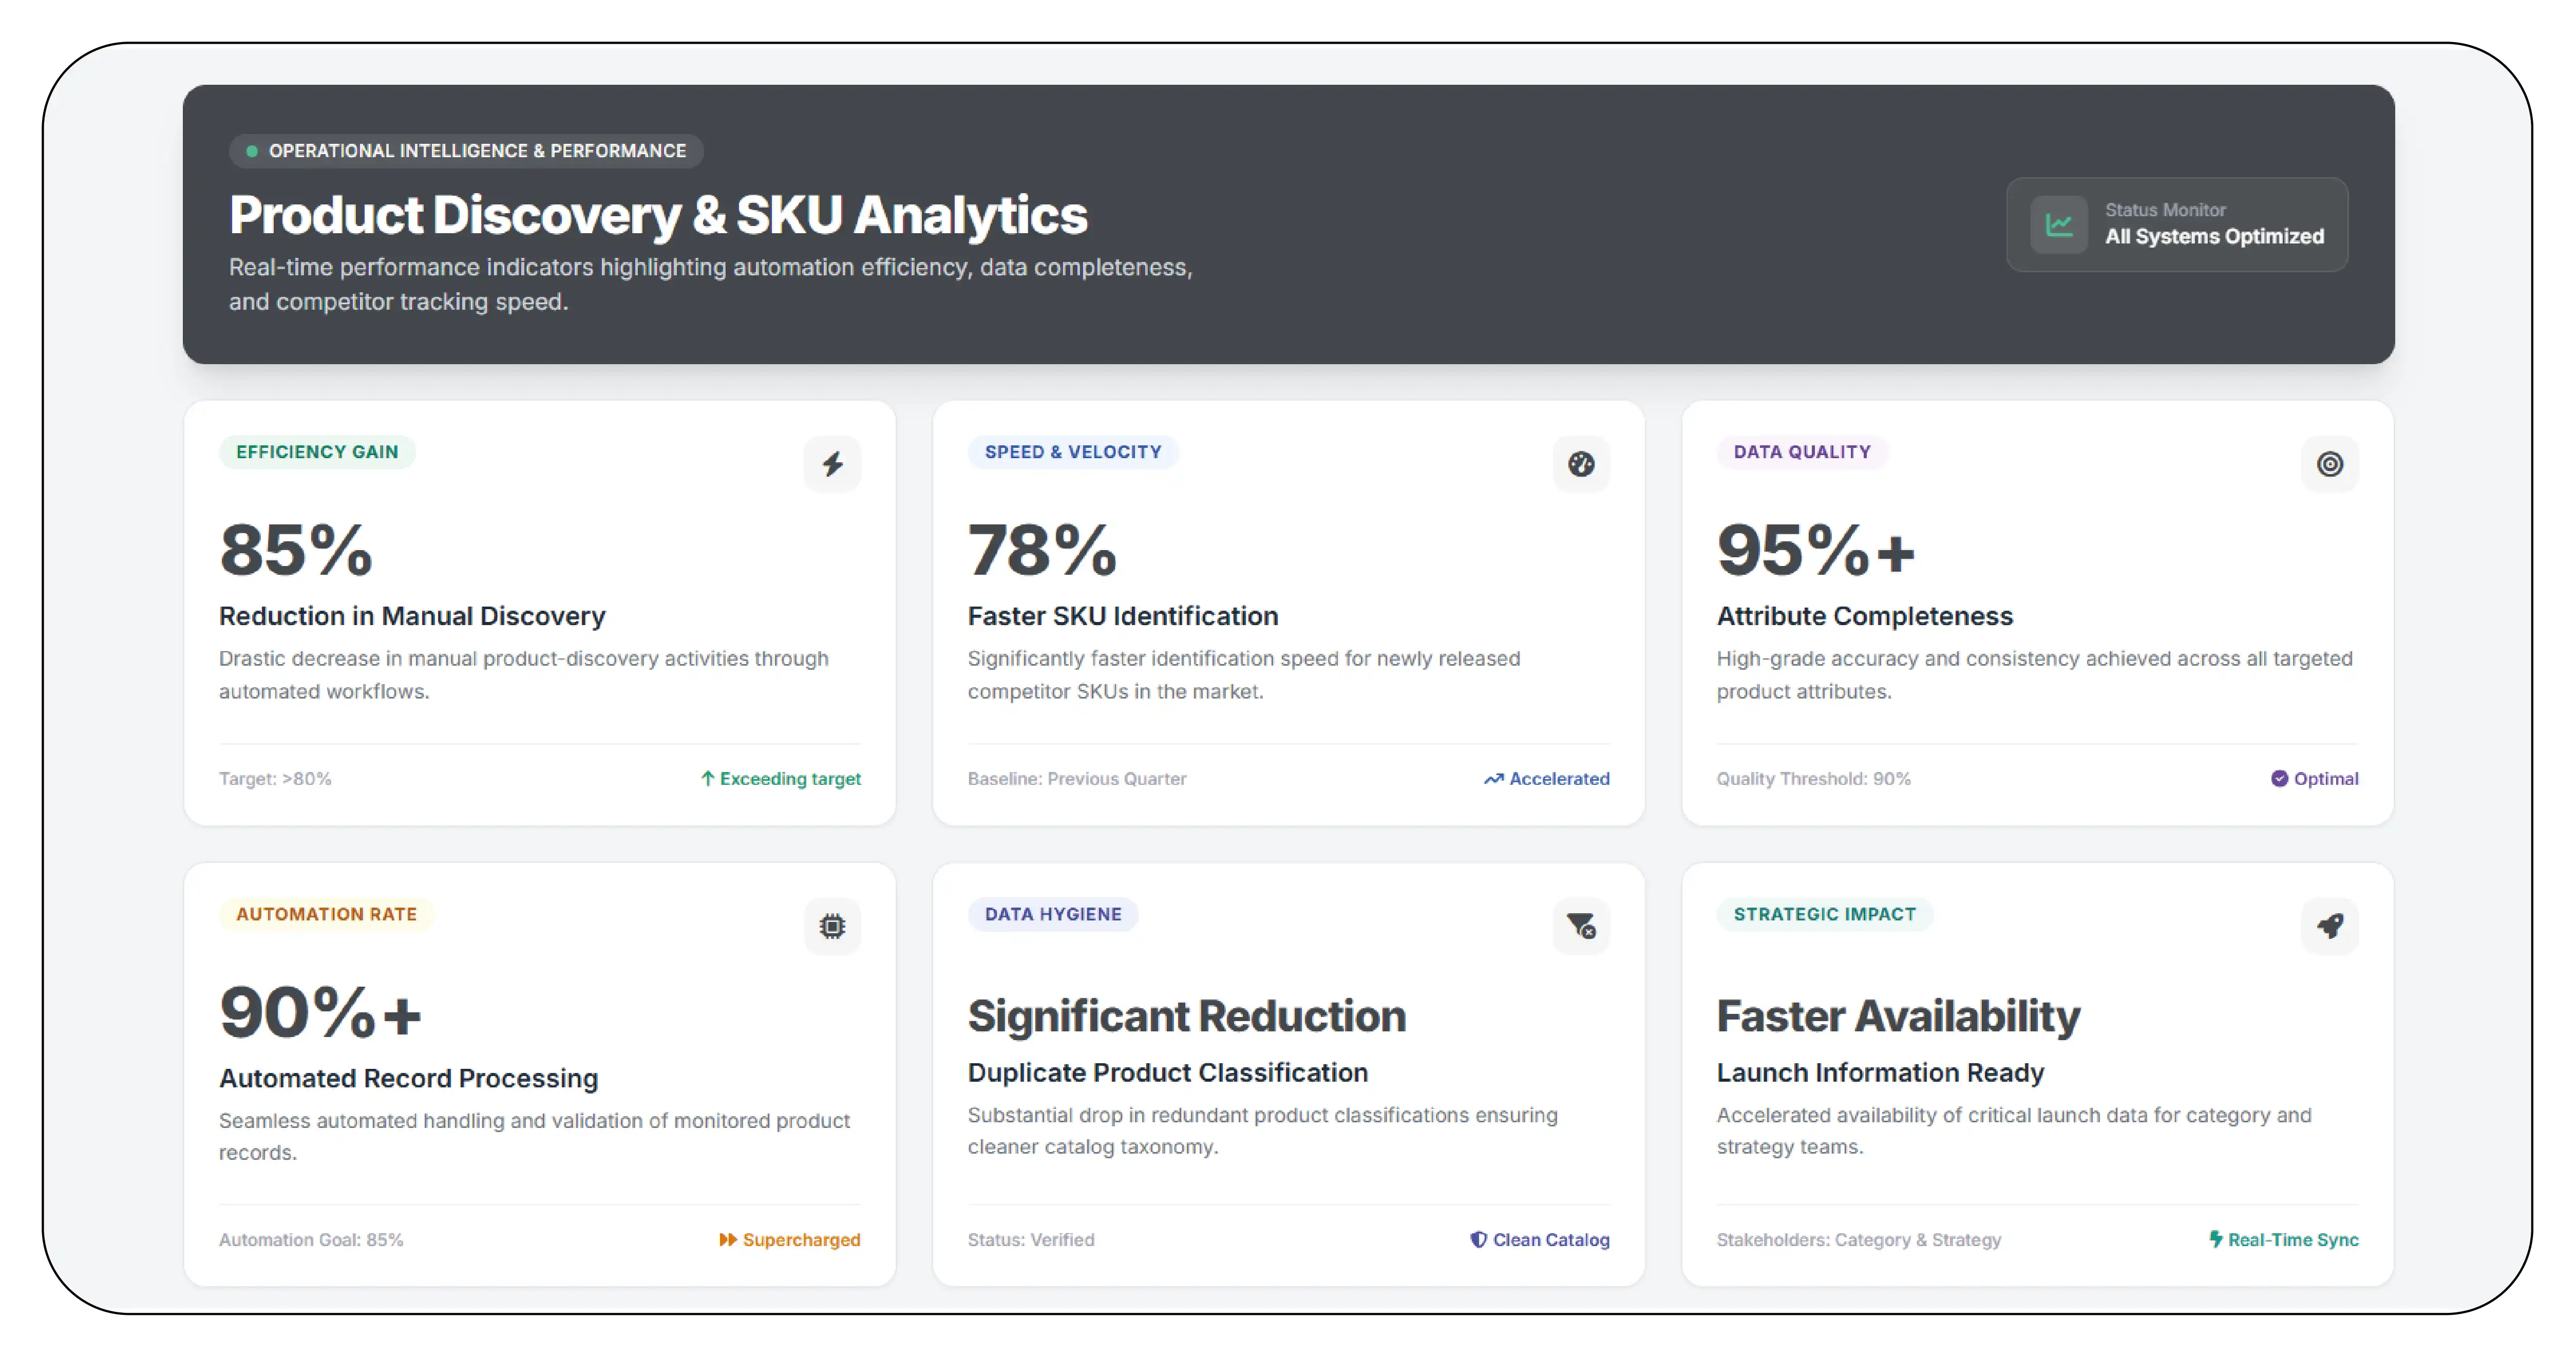This screenshot has width=2576, height=1357.
Task: Select the SPEED & VELOCITY tag
Action: [1073, 452]
